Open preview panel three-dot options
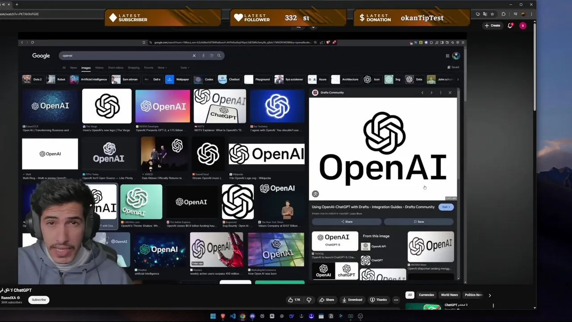 441,93
